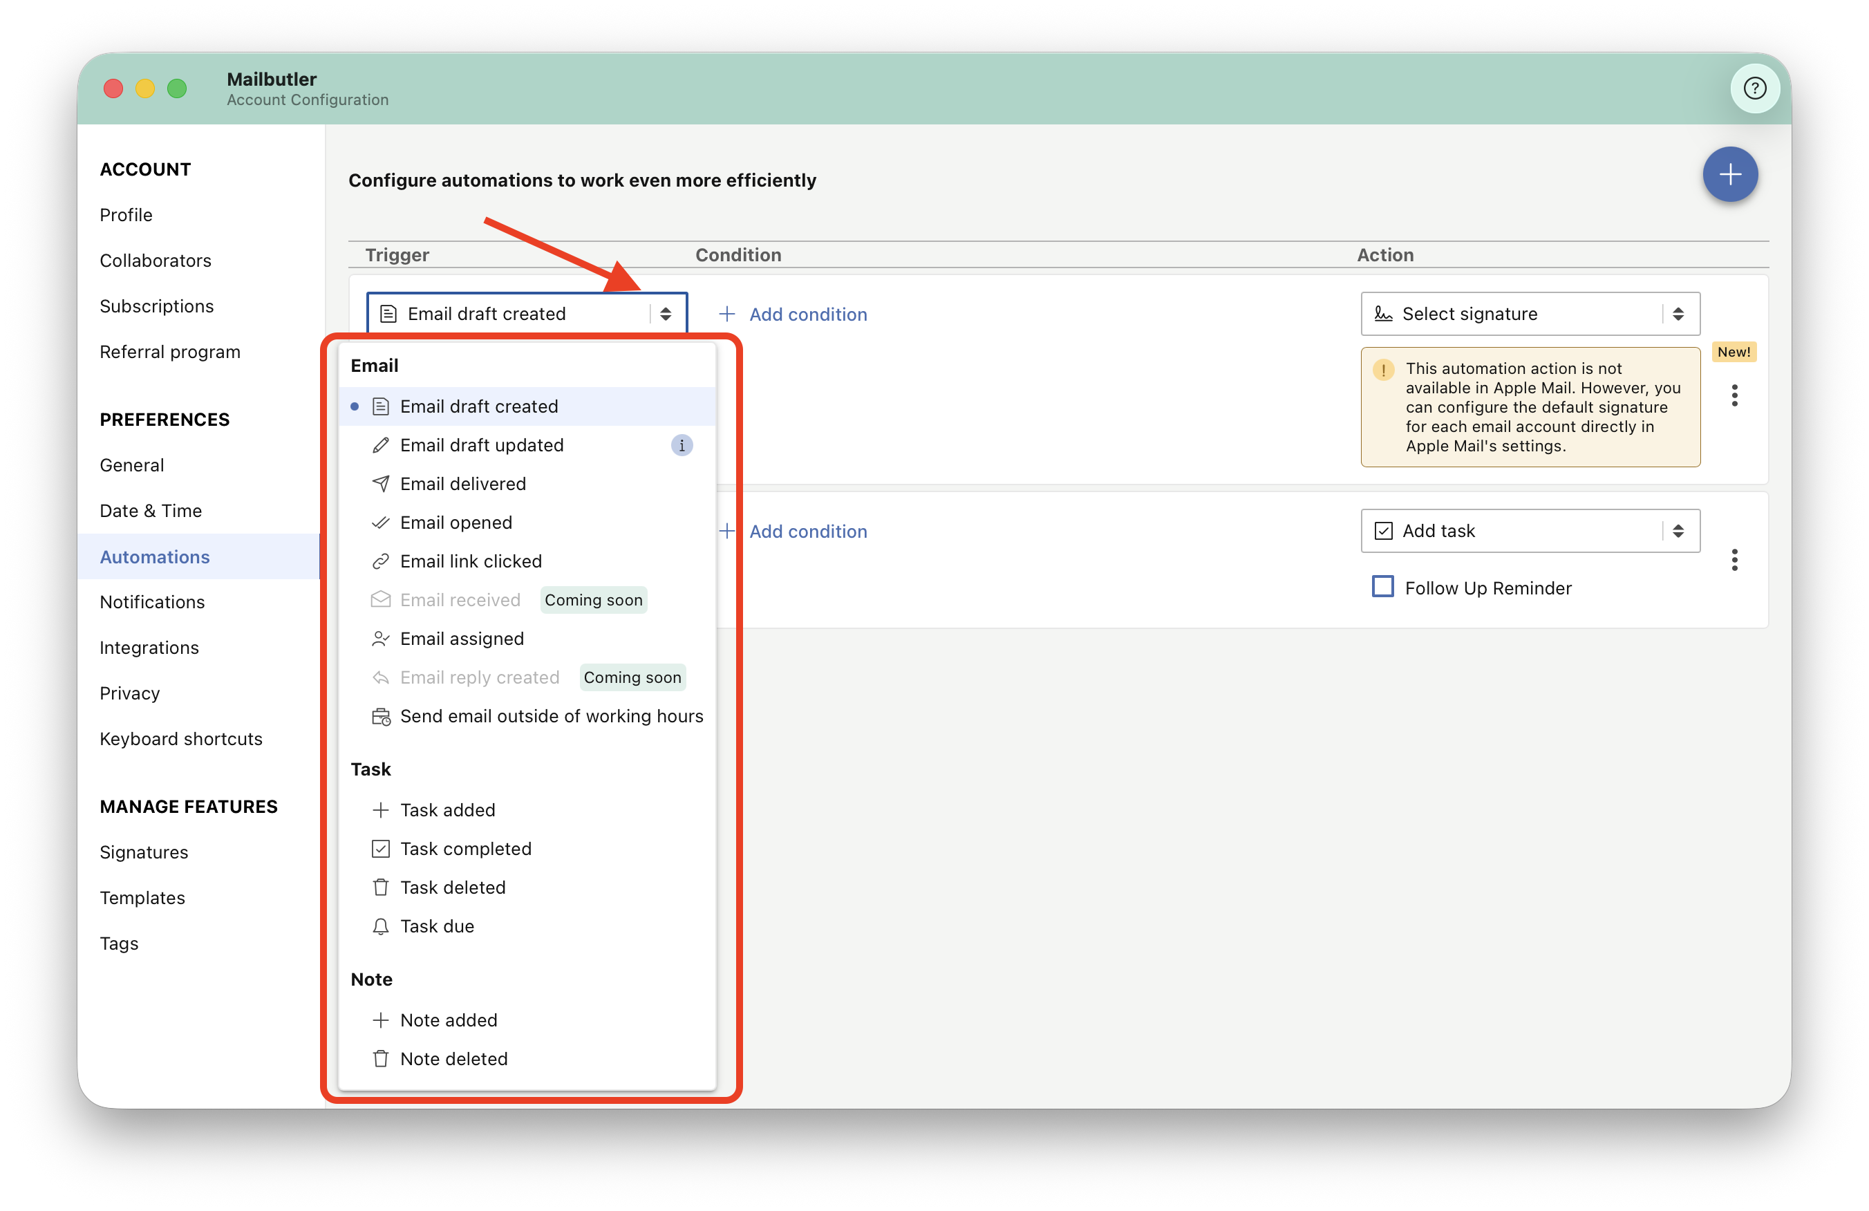The width and height of the screenshot is (1869, 1211).
Task: Click the signature icon in Select signature dropdown
Action: tap(1384, 314)
